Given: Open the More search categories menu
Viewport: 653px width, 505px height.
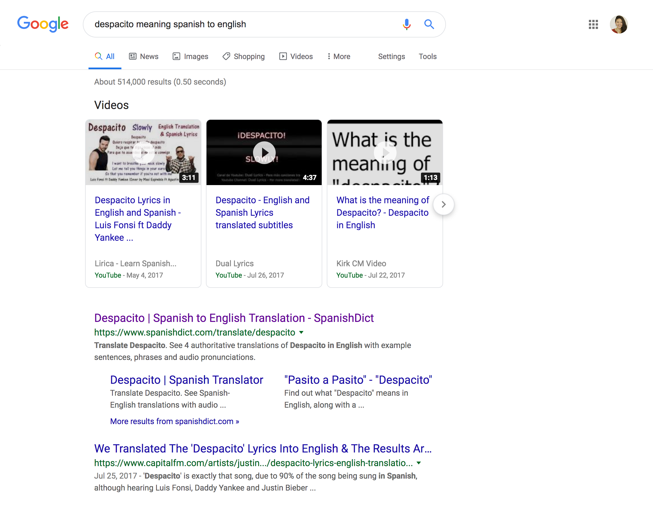Looking at the screenshot, I should coord(338,56).
